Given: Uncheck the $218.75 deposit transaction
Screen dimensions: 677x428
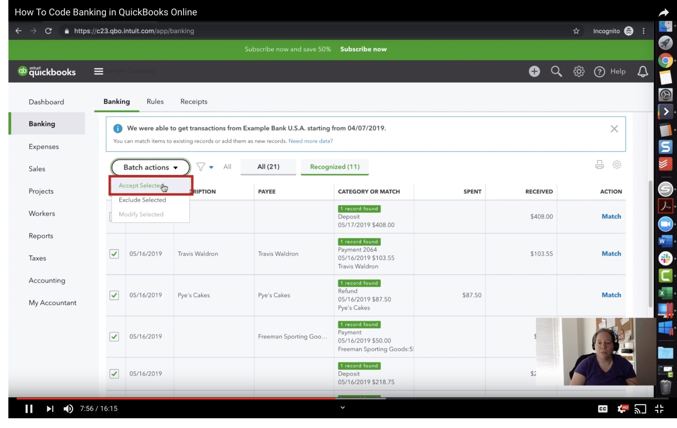Looking at the screenshot, I should point(114,373).
